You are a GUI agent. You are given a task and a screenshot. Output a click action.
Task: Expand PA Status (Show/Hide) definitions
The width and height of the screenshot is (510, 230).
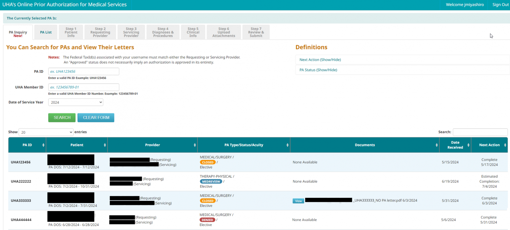point(318,70)
